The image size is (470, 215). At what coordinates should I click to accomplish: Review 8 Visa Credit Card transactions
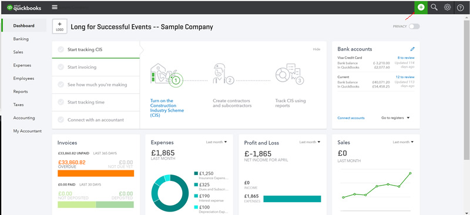[x=406, y=58]
